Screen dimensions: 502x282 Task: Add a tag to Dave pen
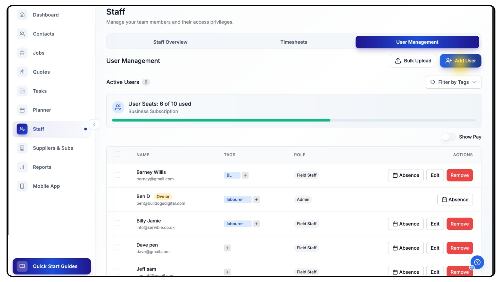tap(227, 248)
